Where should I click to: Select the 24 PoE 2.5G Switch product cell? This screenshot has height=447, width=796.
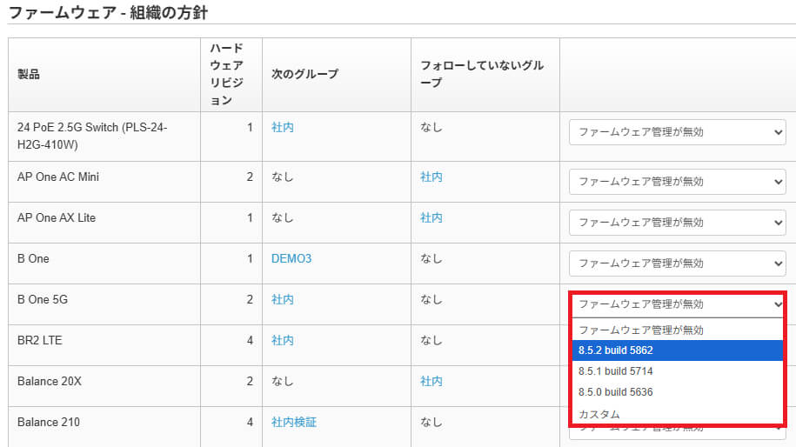pos(104,137)
